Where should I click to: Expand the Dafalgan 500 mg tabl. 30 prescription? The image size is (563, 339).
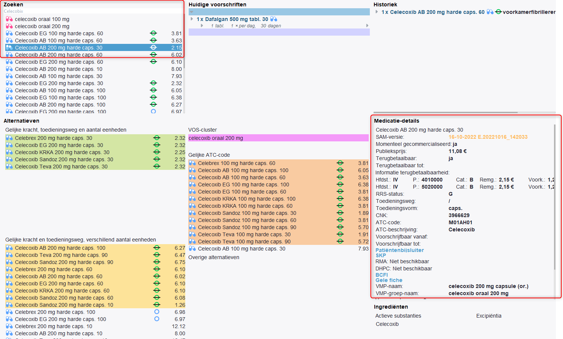[192, 19]
